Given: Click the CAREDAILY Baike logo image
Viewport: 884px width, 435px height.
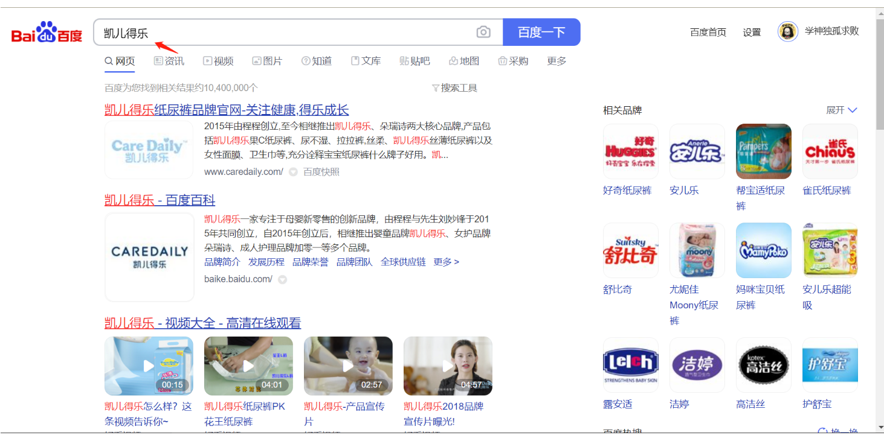Looking at the screenshot, I should pyautogui.click(x=149, y=257).
